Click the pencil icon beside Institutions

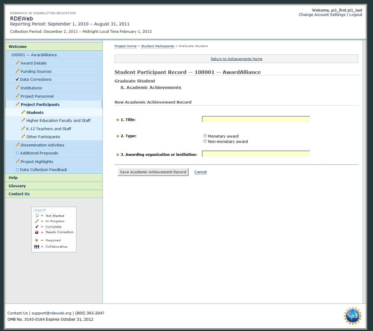coord(17,88)
